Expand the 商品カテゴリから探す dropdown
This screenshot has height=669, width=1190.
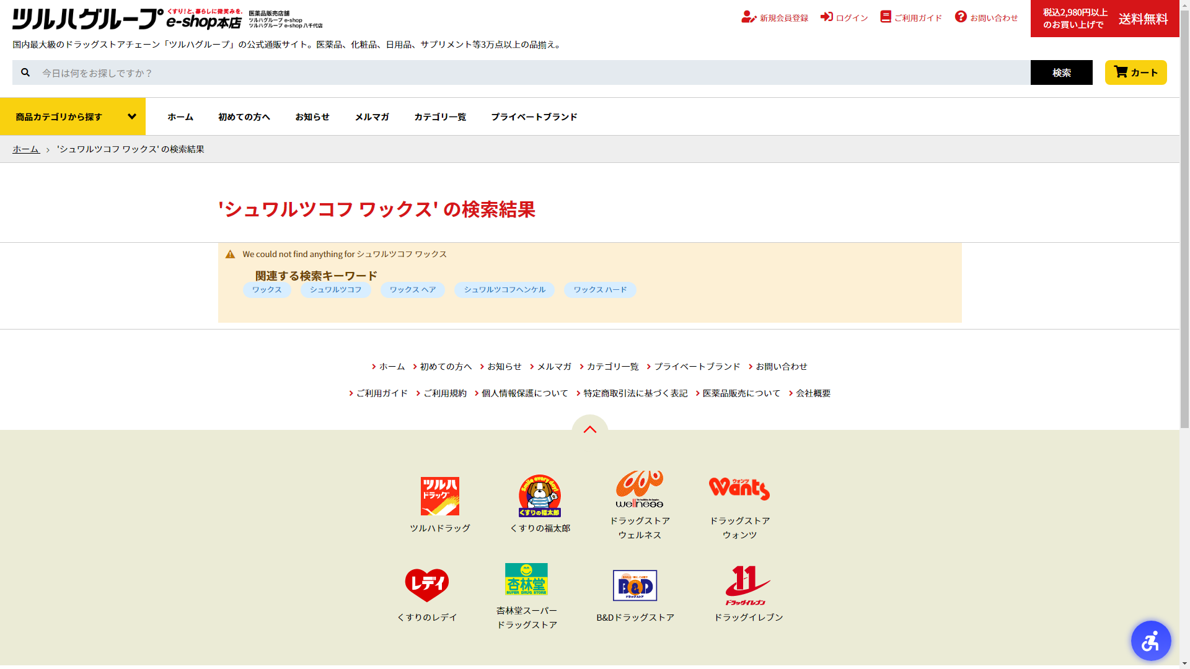(73, 116)
